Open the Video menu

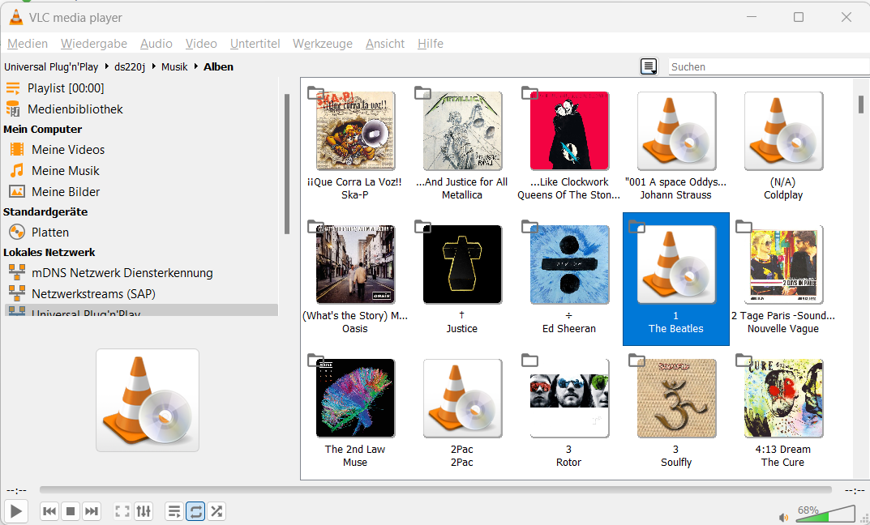201,44
